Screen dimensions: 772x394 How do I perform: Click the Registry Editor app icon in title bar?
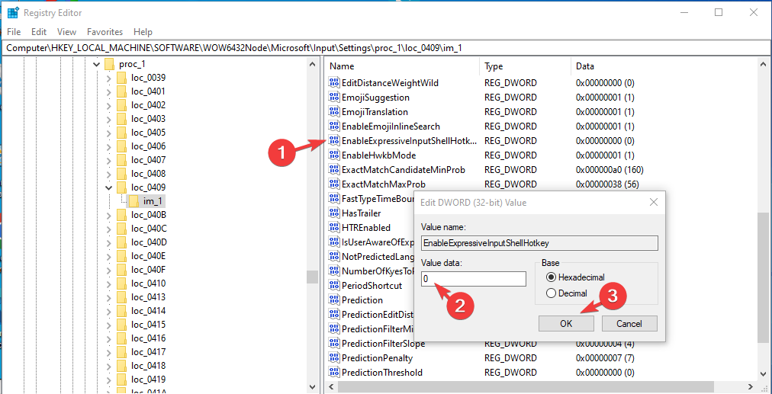13,13
